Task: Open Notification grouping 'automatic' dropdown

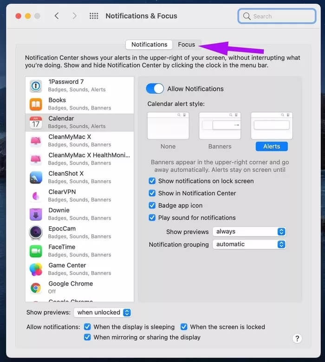Action: coord(249,244)
